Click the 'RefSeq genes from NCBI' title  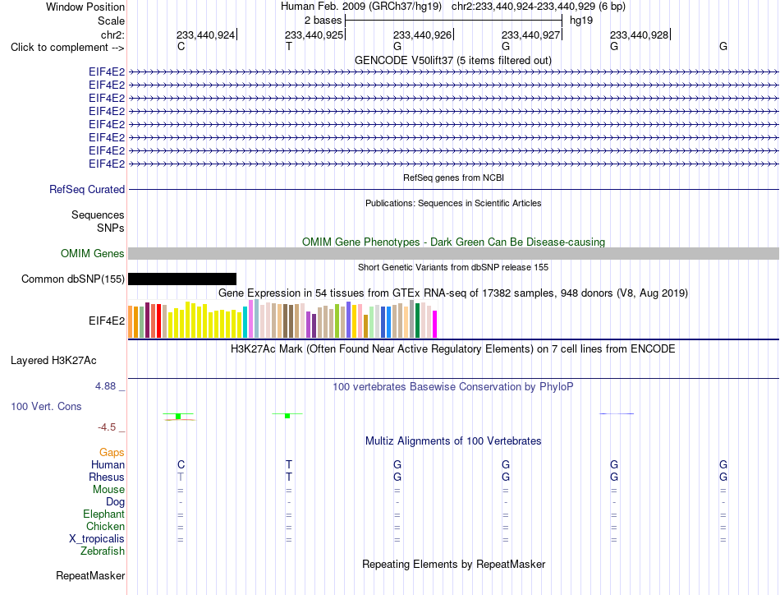[x=454, y=178]
